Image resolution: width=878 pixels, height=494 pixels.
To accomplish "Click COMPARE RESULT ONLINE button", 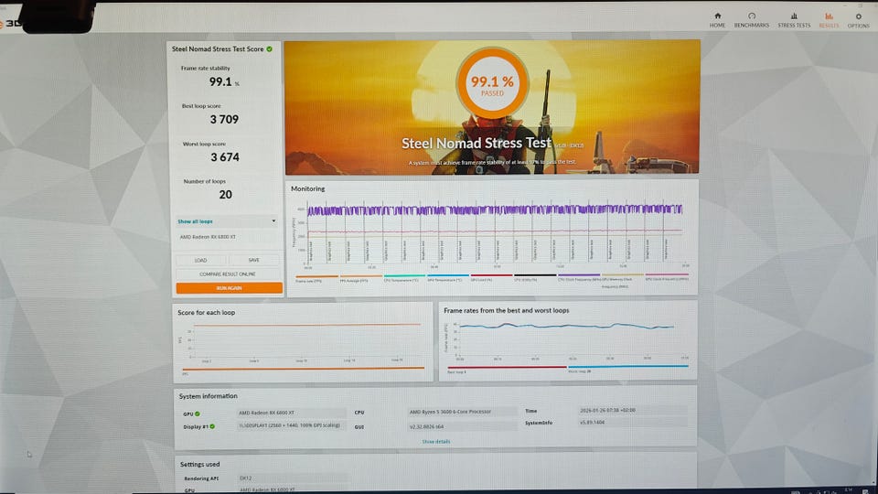I will coord(228,274).
